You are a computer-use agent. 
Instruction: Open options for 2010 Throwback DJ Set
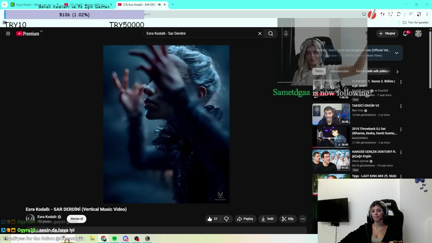(401, 129)
